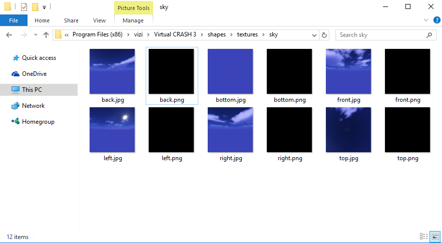This screenshot has height=243, width=442.
Task: Select the front.png thumbnail
Action: 407,71
